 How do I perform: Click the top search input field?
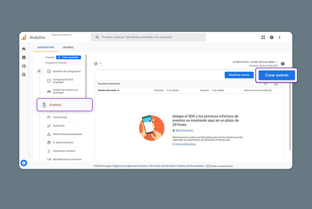pyautogui.click(x=148, y=37)
